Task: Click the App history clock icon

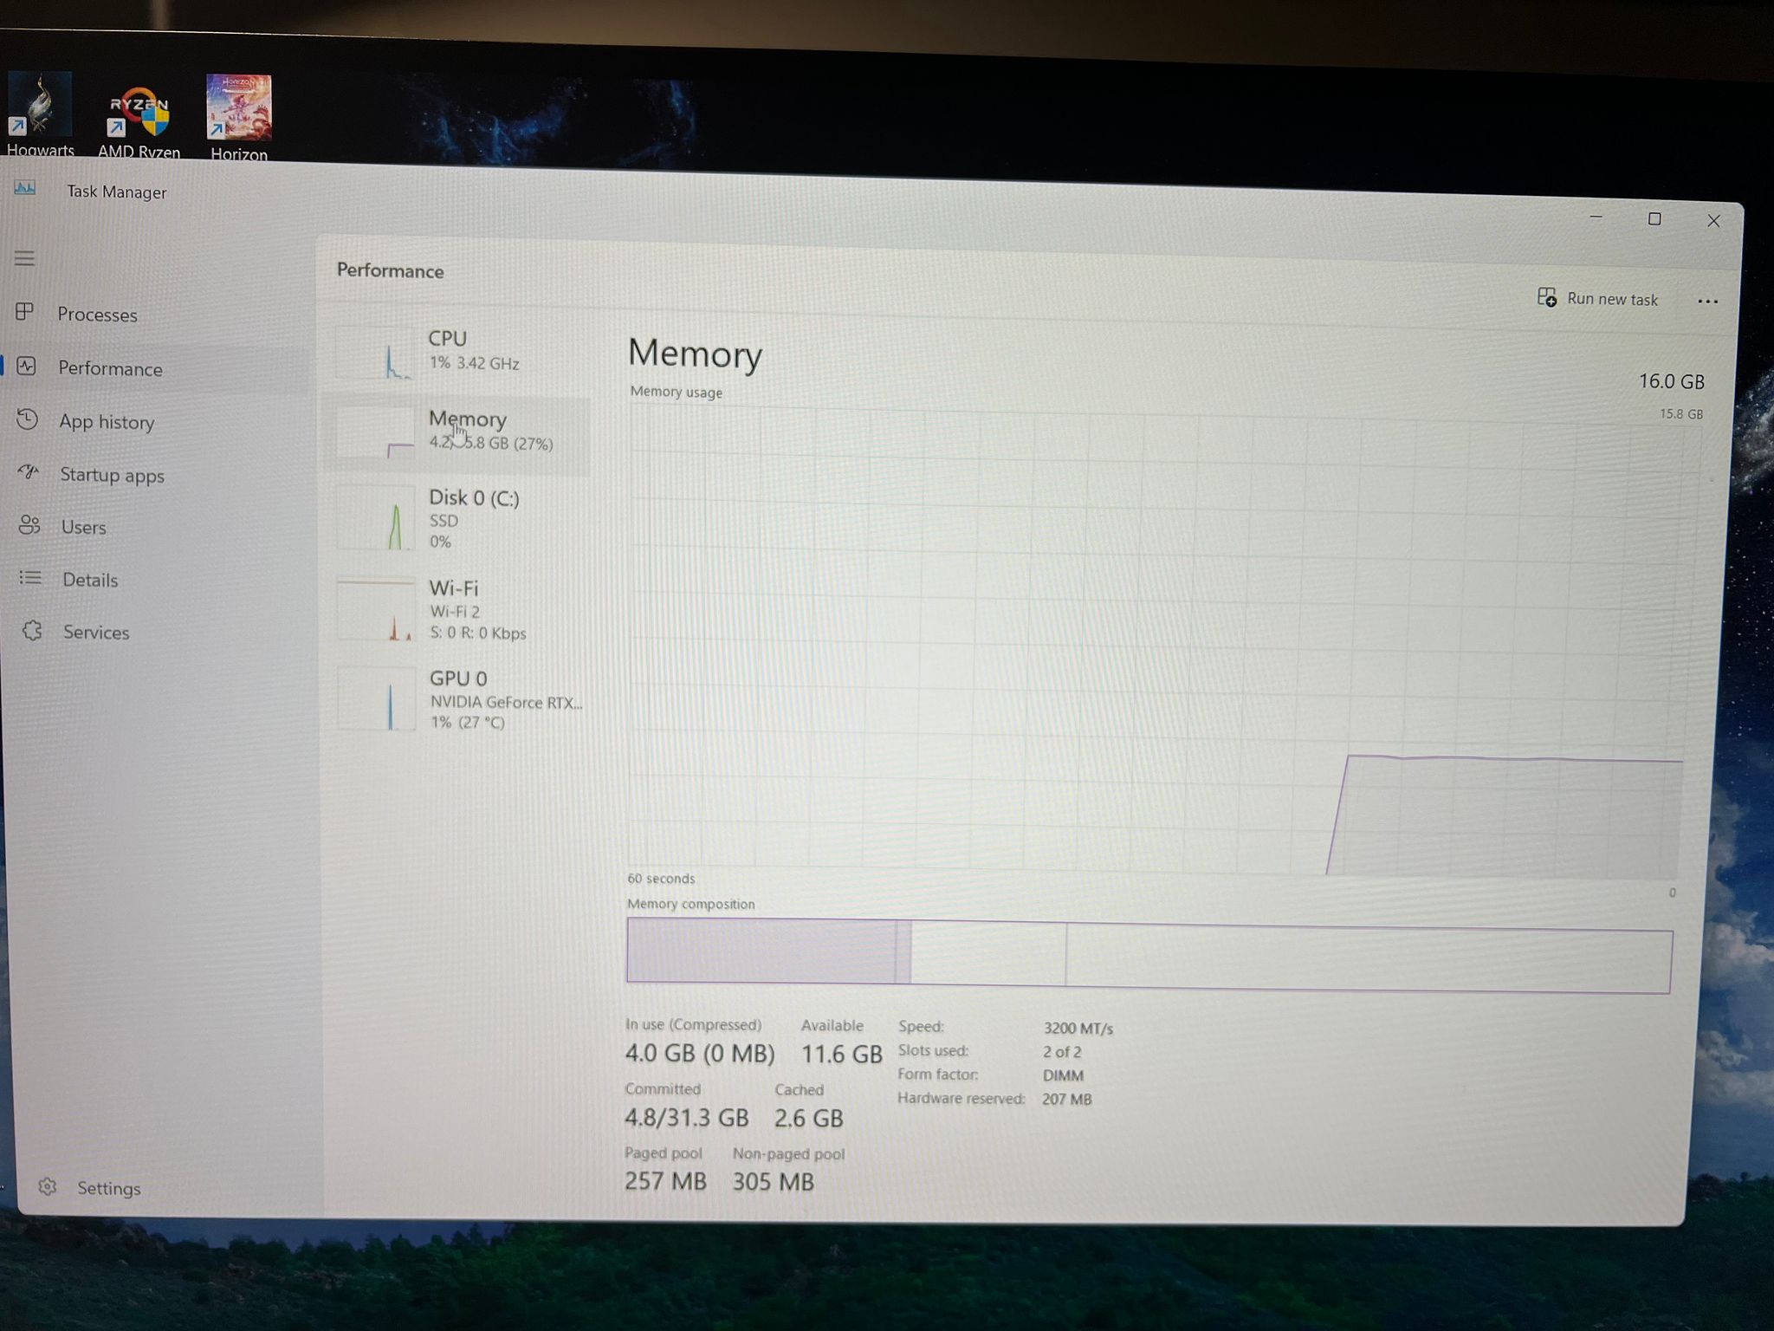Action: [x=28, y=419]
